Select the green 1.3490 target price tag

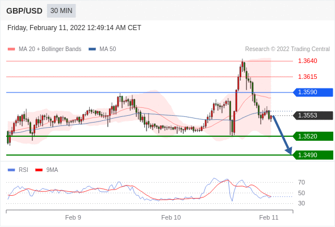point(313,155)
